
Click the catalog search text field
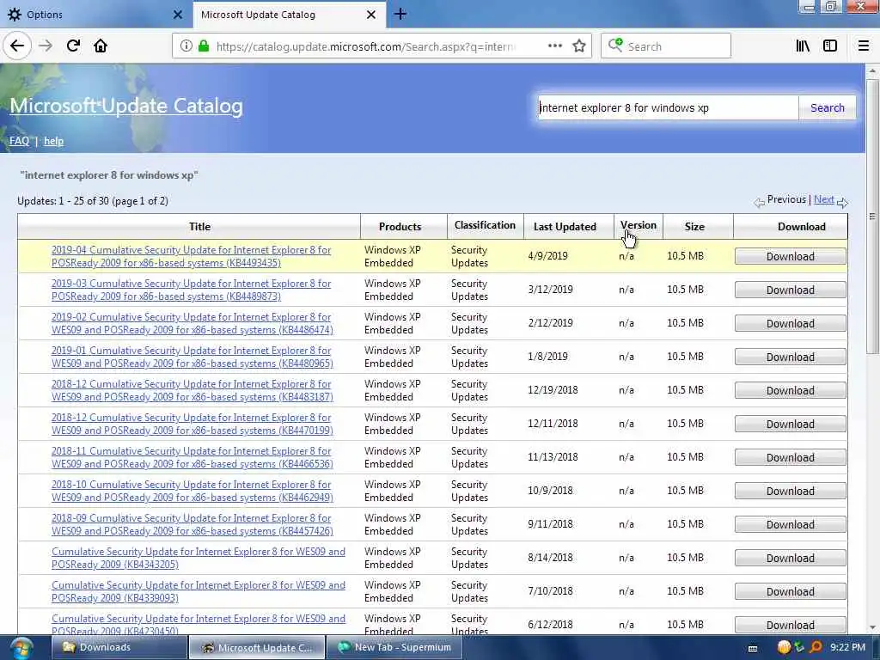tap(668, 107)
